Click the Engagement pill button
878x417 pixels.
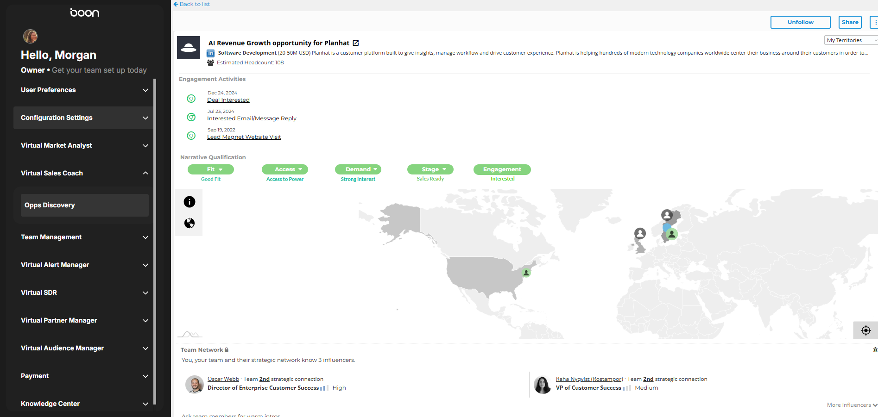502,169
